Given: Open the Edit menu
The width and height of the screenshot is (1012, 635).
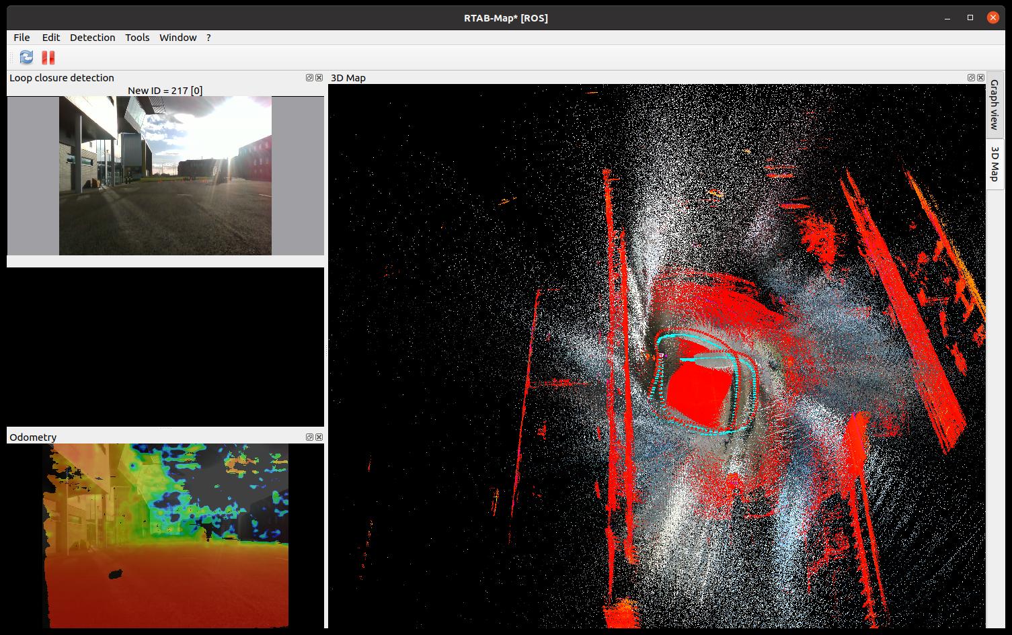Looking at the screenshot, I should tap(50, 38).
